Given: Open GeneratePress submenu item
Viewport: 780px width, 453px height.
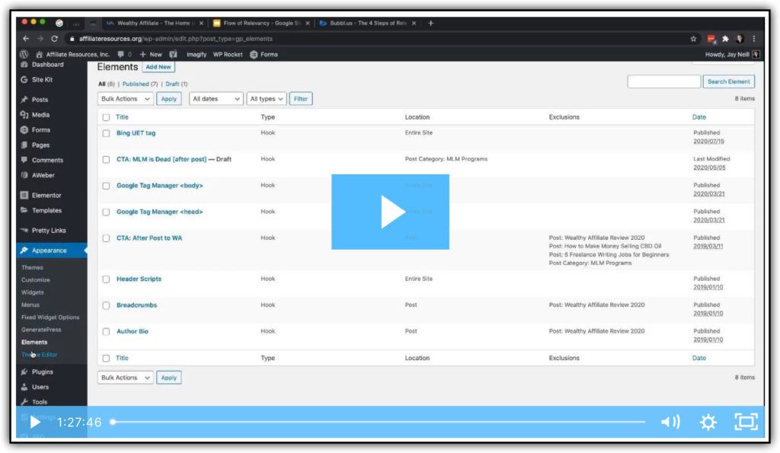Looking at the screenshot, I should pos(41,330).
